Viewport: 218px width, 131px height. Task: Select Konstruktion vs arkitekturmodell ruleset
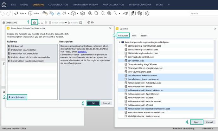(x=32, y=61)
